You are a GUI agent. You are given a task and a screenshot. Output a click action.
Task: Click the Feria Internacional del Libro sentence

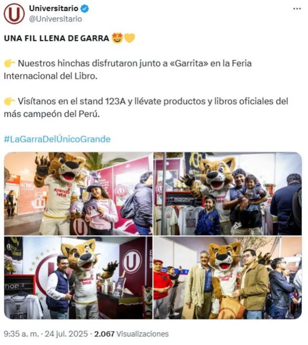pos(128,70)
